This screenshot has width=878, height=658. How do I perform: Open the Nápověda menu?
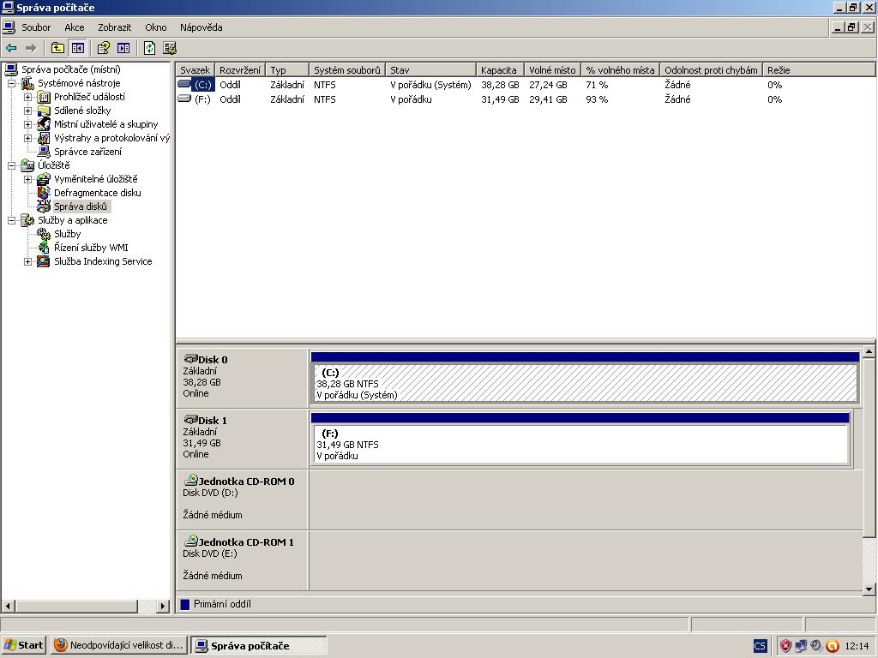tap(201, 27)
